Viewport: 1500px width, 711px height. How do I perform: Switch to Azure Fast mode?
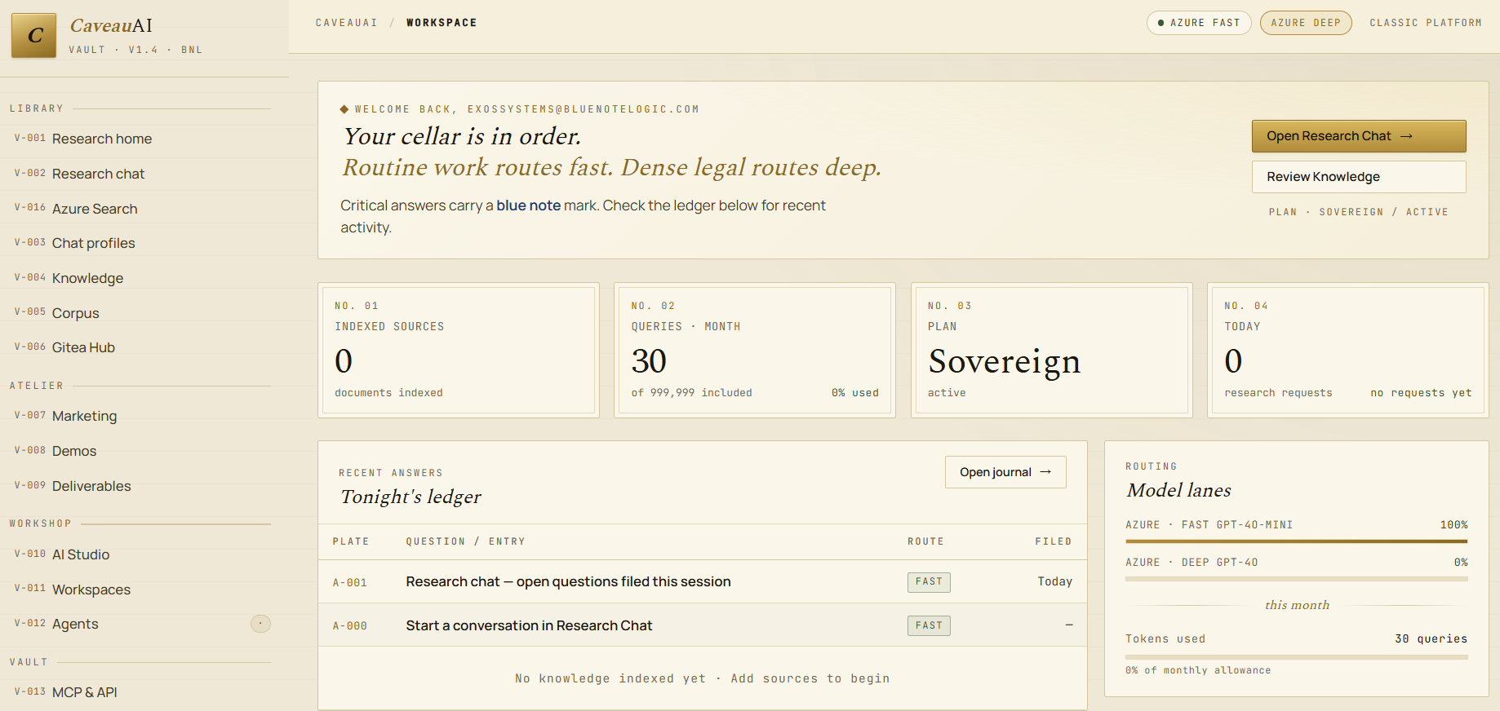[1199, 23]
